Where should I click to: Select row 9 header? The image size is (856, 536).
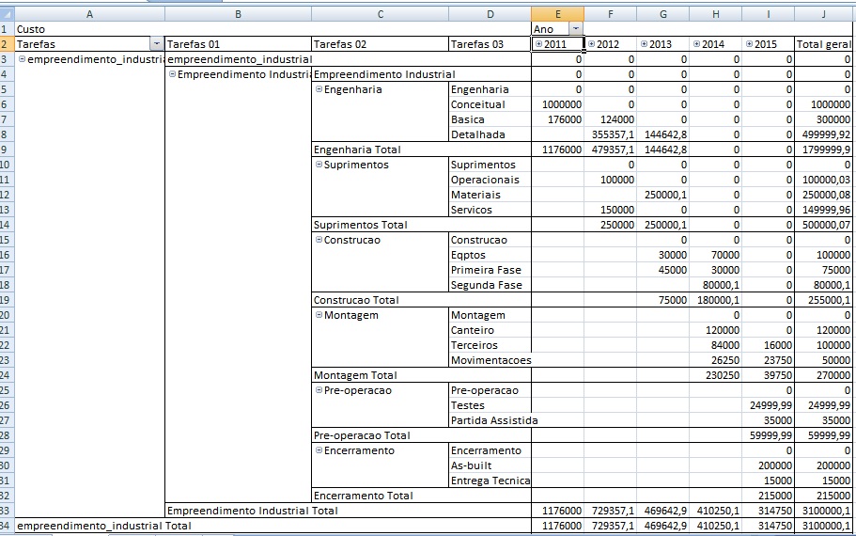tap(7, 150)
